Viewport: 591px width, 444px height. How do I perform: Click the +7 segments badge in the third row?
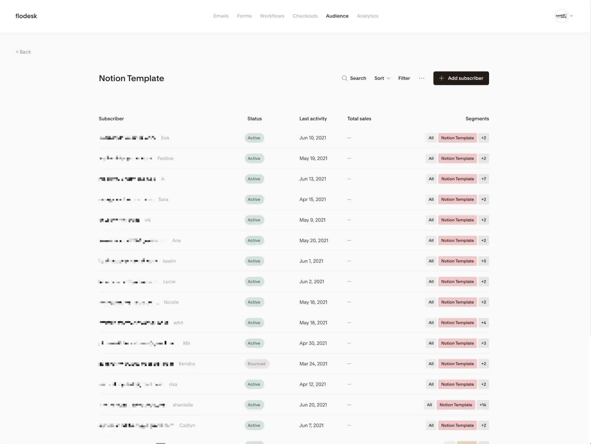pos(484,179)
